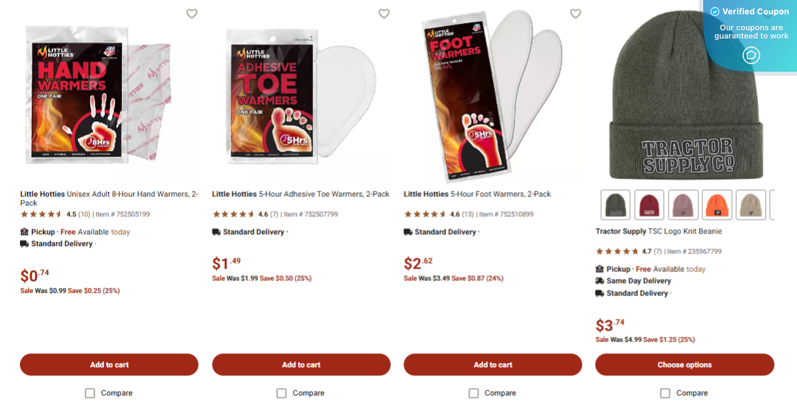Choose the maroon beanie color swatch
797x412 pixels.
point(649,205)
